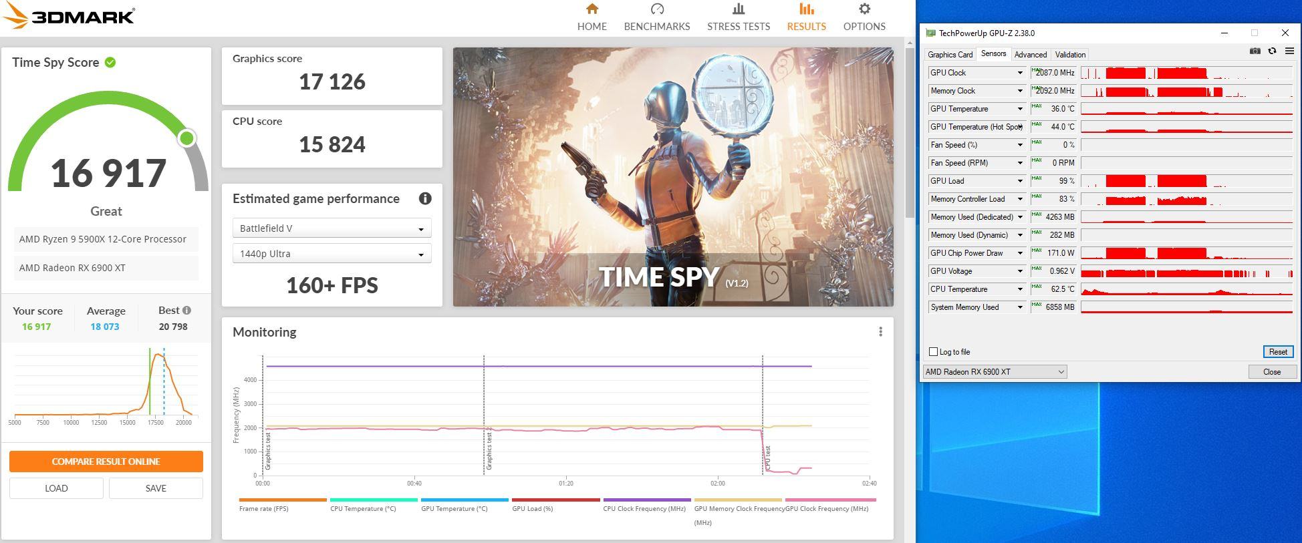Click the MAX indicator for GPU Temperature

1037,106
